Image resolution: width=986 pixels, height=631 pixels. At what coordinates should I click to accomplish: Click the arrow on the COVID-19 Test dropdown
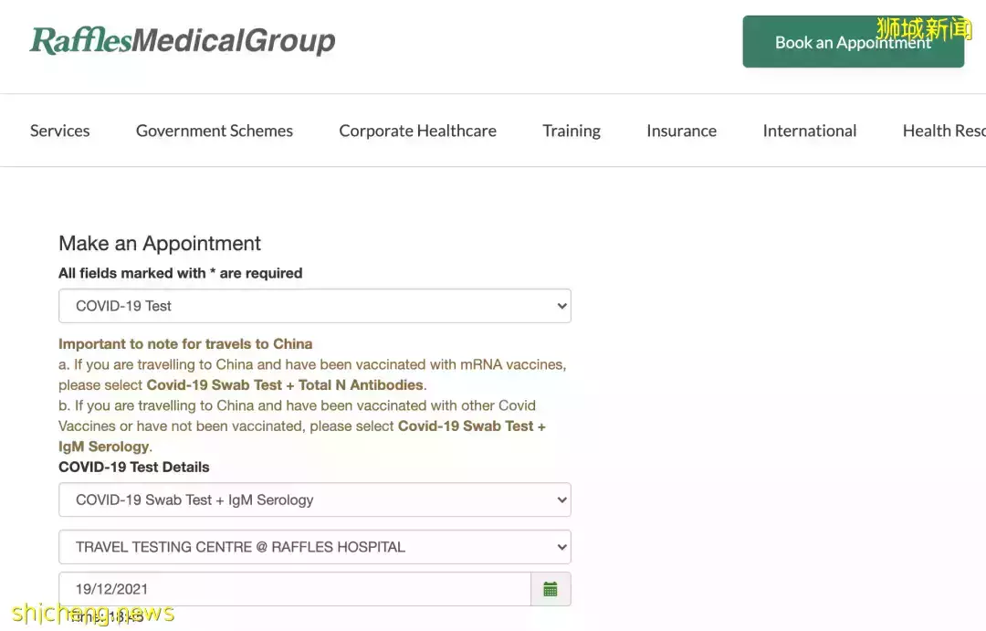coord(561,306)
